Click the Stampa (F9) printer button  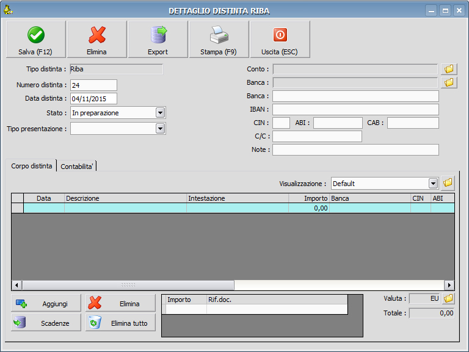(219, 39)
